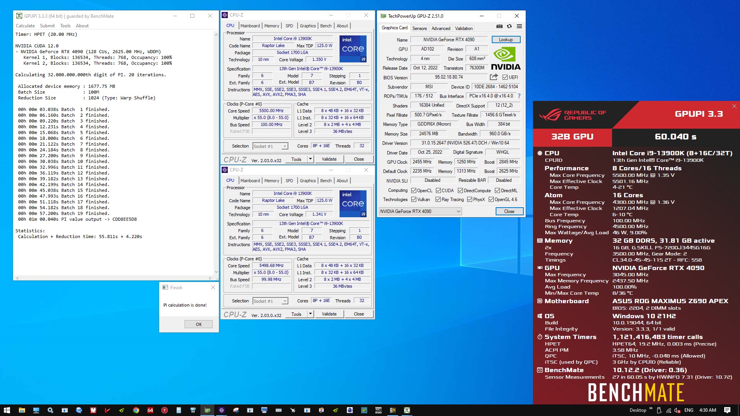
Task: Click the GPUPI horizontal scrollbar right arrow
Action: coord(210,278)
